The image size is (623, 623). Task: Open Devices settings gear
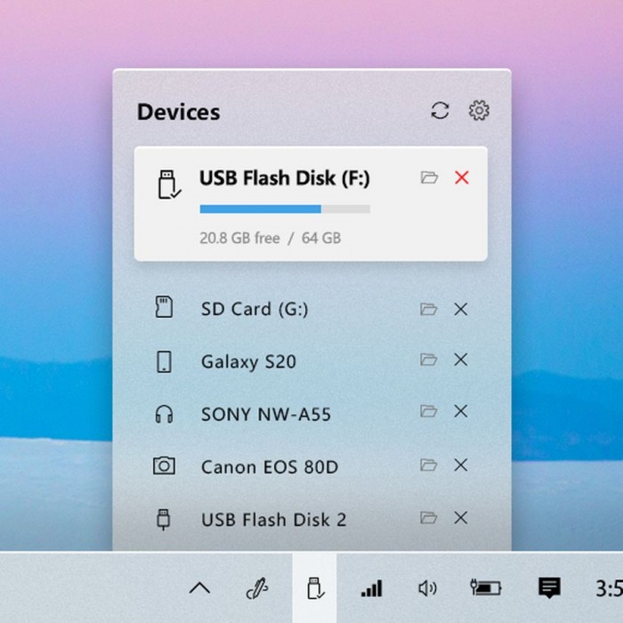(479, 110)
